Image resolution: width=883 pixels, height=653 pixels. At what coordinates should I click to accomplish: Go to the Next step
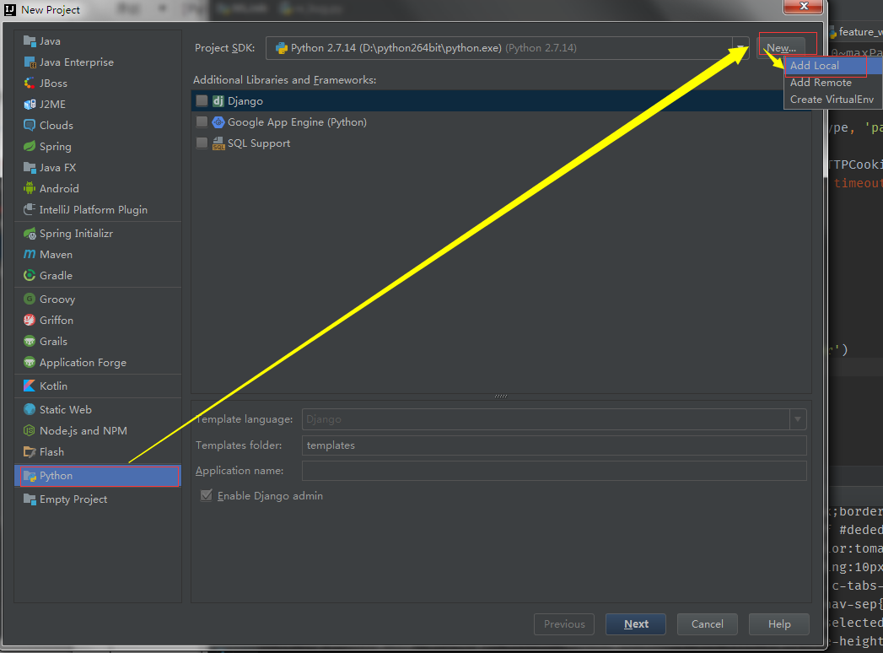tap(636, 623)
